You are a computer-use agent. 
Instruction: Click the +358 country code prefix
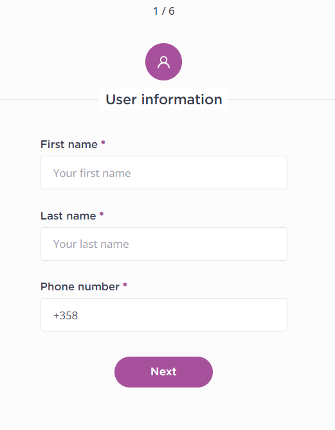(66, 315)
